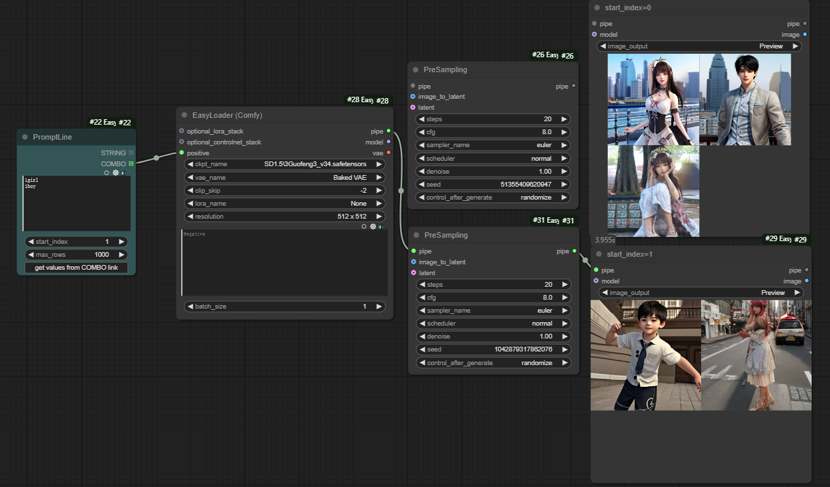
Task: Click the STRING output port on PromptLine
Action: click(x=131, y=153)
